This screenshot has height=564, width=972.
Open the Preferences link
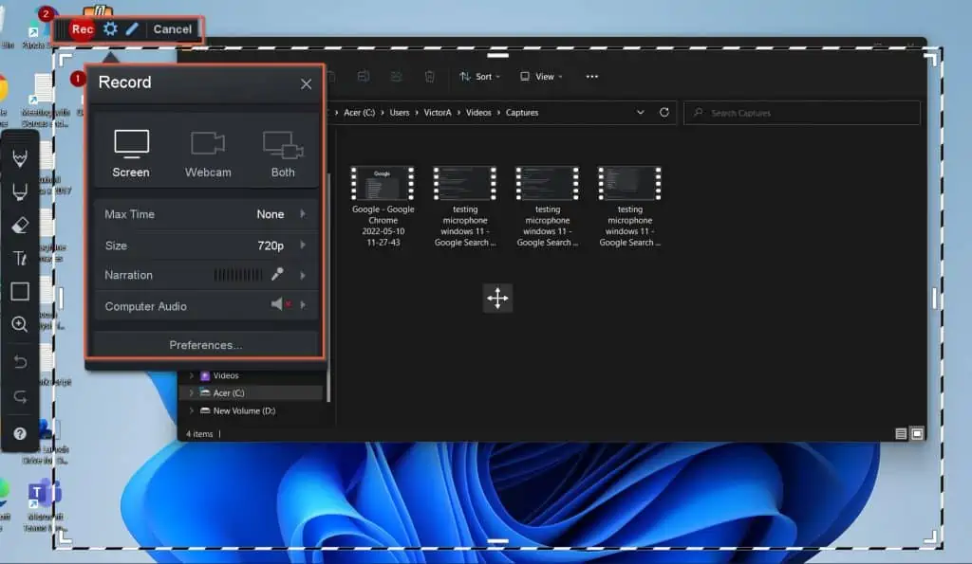click(x=205, y=344)
